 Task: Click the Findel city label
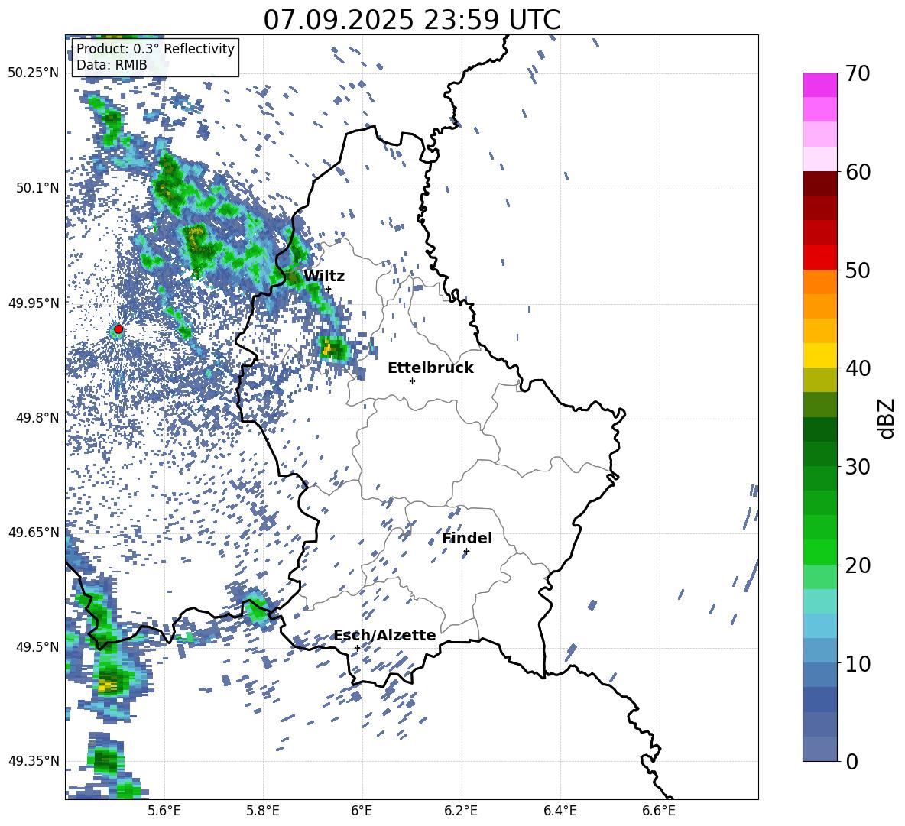(x=467, y=538)
